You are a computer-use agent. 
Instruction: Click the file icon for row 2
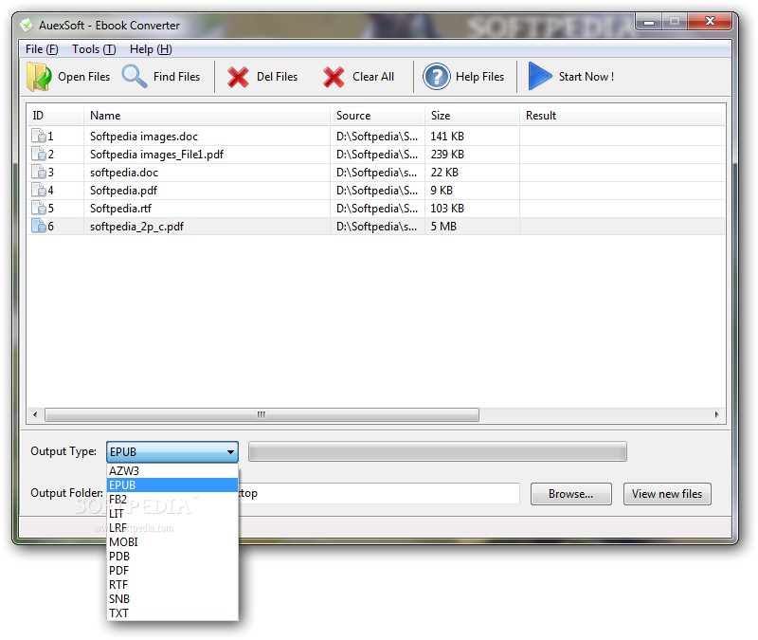(x=38, y=154)
